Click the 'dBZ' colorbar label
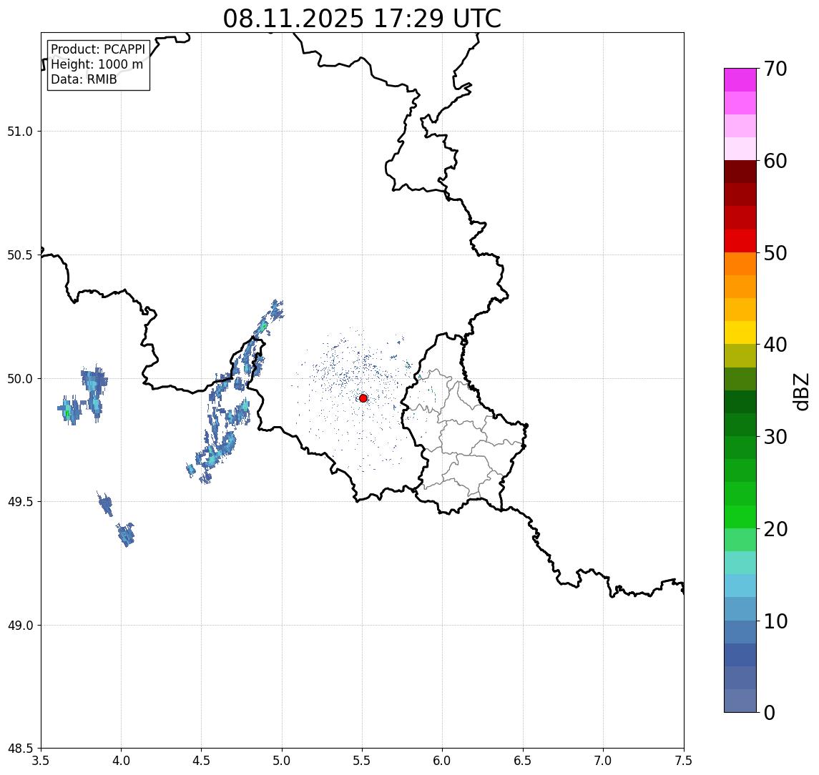Image resolution: width=819 pixels, height=775 pixels. point(800,392)
